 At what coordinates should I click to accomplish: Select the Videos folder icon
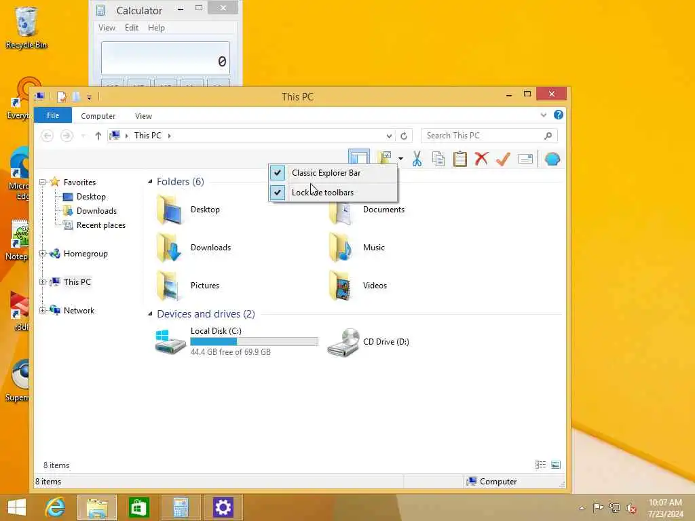click(x=341, y=286)
